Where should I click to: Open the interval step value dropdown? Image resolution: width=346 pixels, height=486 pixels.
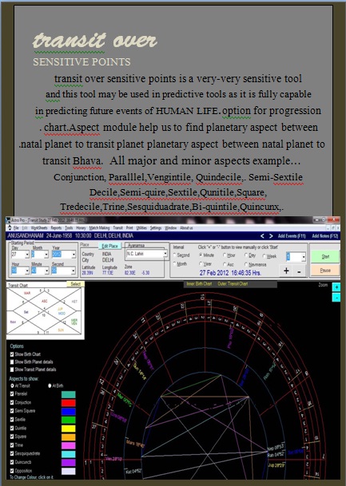point(303,257)
